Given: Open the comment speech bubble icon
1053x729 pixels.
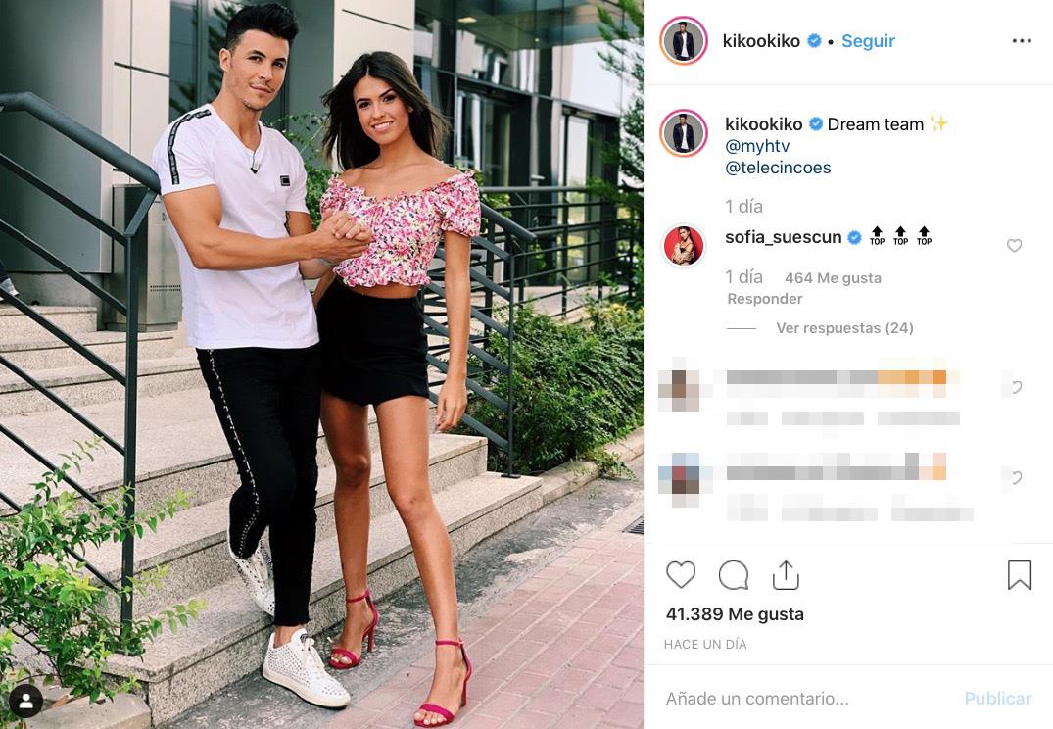Looking at the screenshot, I should (734, 575).
